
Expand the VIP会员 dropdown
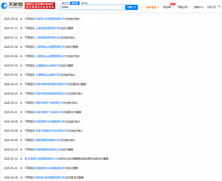click(x=153, y=7)
